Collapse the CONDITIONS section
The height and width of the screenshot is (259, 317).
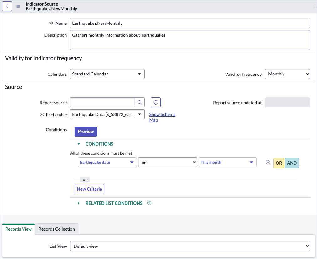pyautogui.click(x=79, y=144)
